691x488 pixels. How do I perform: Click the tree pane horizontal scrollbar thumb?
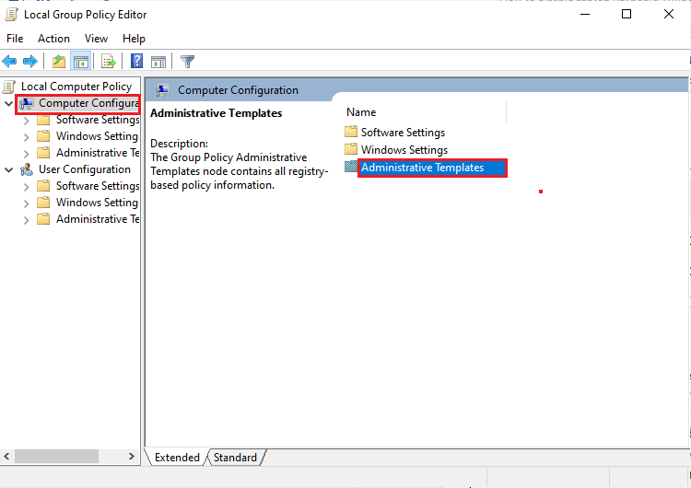point(56,457)
